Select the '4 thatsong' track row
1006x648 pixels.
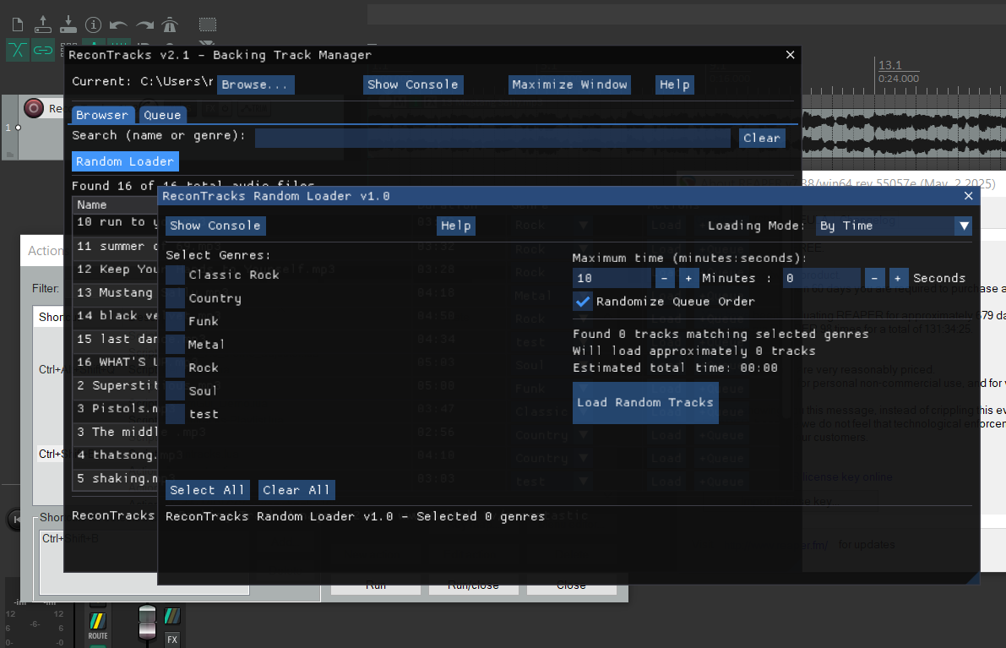pyautogui.click(x=116, y=455)
